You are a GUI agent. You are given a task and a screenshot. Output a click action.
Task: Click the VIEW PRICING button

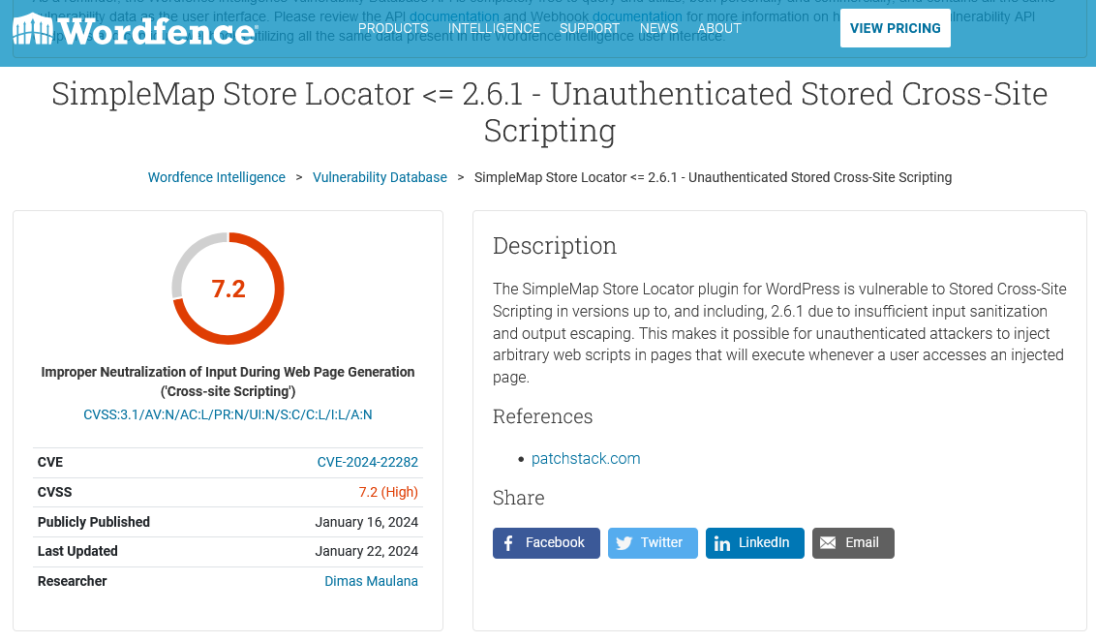895,28
